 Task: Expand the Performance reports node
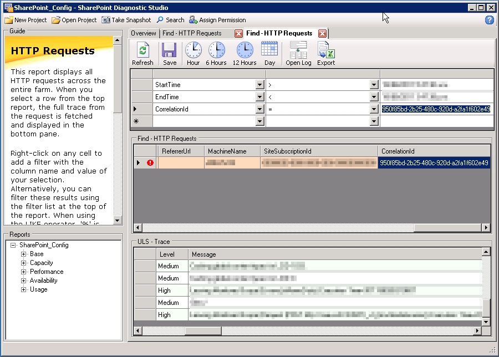tap(23, 272)
